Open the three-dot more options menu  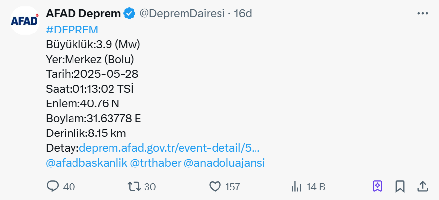[423, 13]
